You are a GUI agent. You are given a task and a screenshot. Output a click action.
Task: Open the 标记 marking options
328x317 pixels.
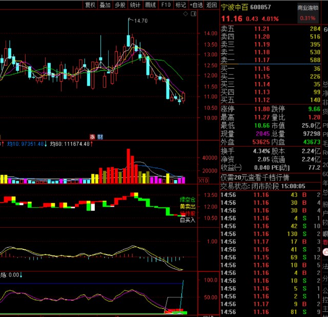180,5
